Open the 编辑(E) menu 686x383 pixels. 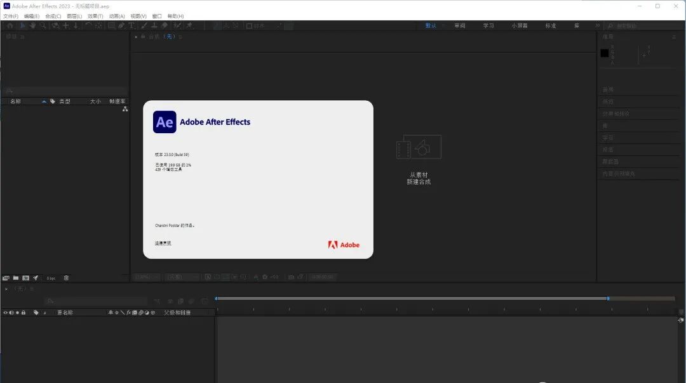32,16
